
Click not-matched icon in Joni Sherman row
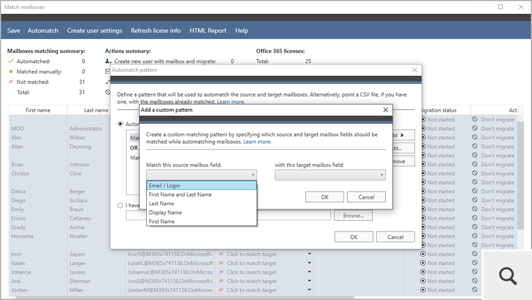(x=221, y=281)
